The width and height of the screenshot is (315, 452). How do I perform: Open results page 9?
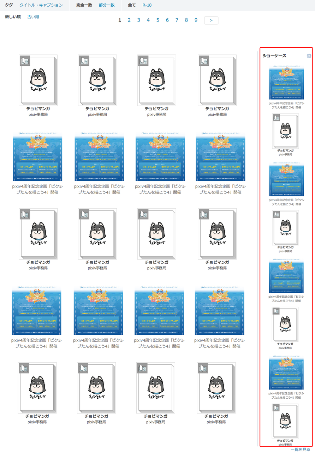(196, 20)
